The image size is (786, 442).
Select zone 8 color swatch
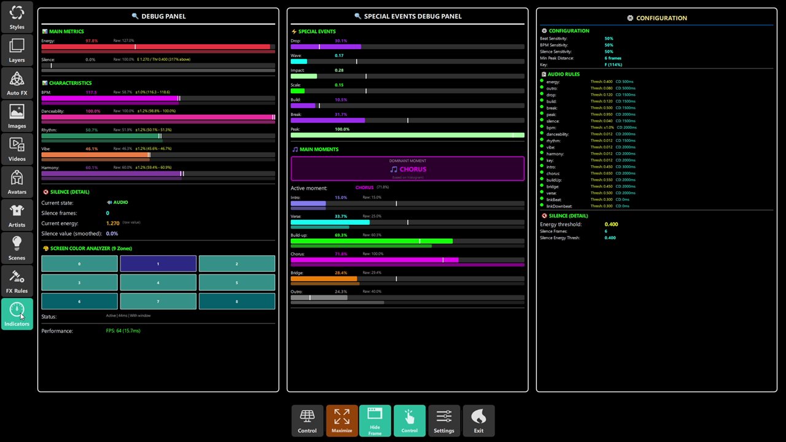pos(236,301)
